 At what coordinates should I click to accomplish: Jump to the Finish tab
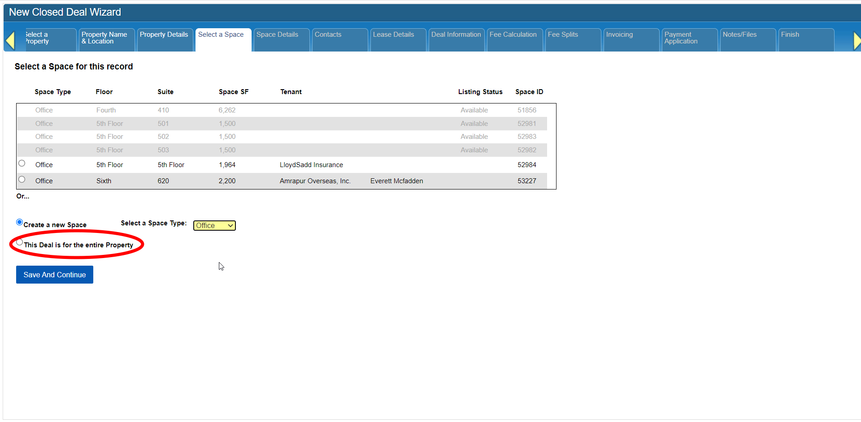[790, 35]
